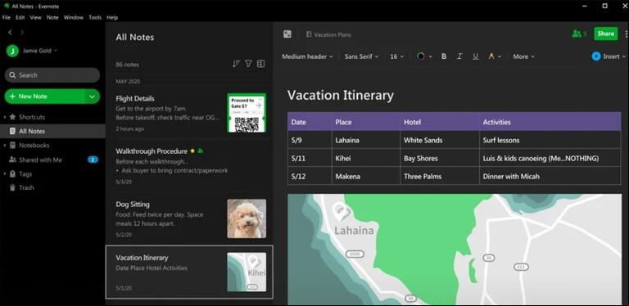Viewport: 629px width, 306px height.
Task: Open the Medium header style dropdown
Action: tap(307, 56)
